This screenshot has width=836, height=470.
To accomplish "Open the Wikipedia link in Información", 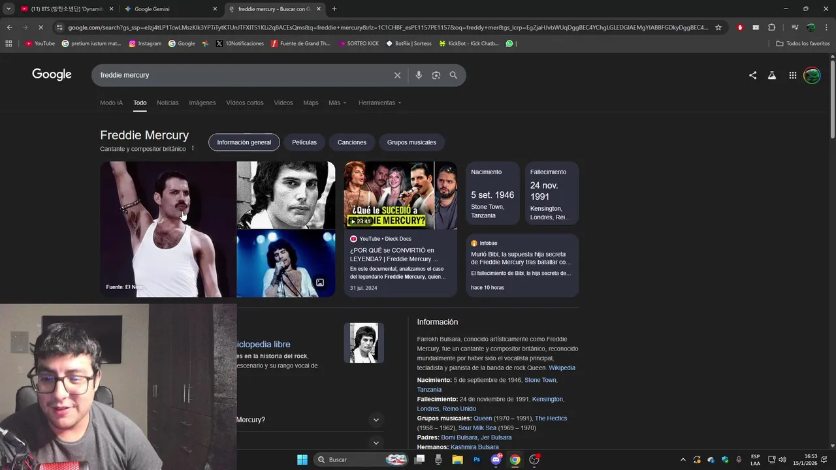I will (562, 368).
